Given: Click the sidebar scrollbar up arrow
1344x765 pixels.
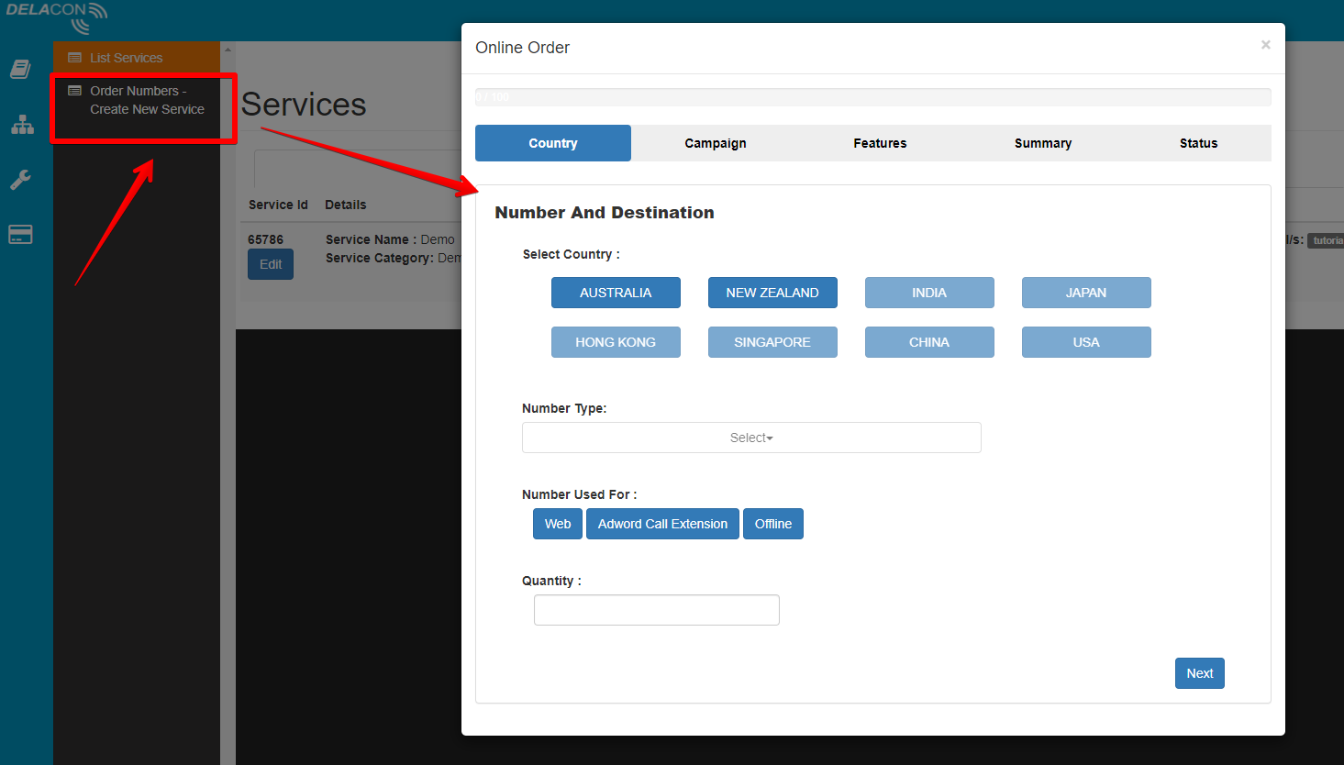Looking at the screenshot, I should 228,49.
